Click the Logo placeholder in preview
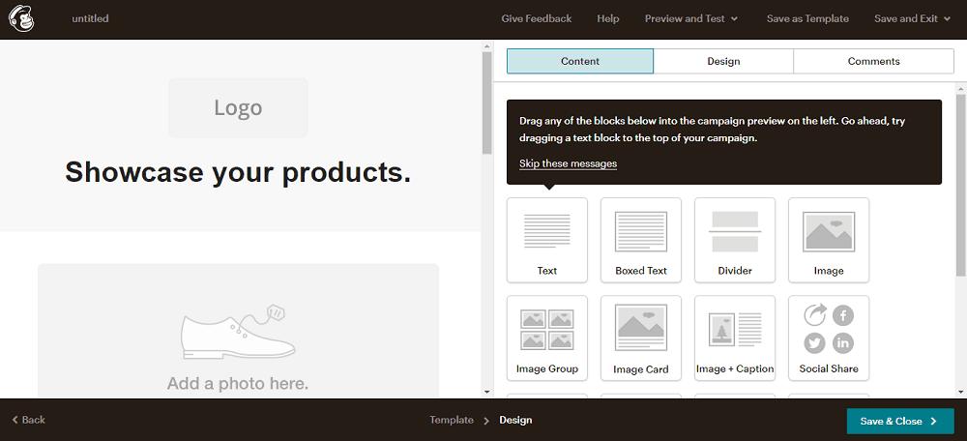 [x=238, y=108]
